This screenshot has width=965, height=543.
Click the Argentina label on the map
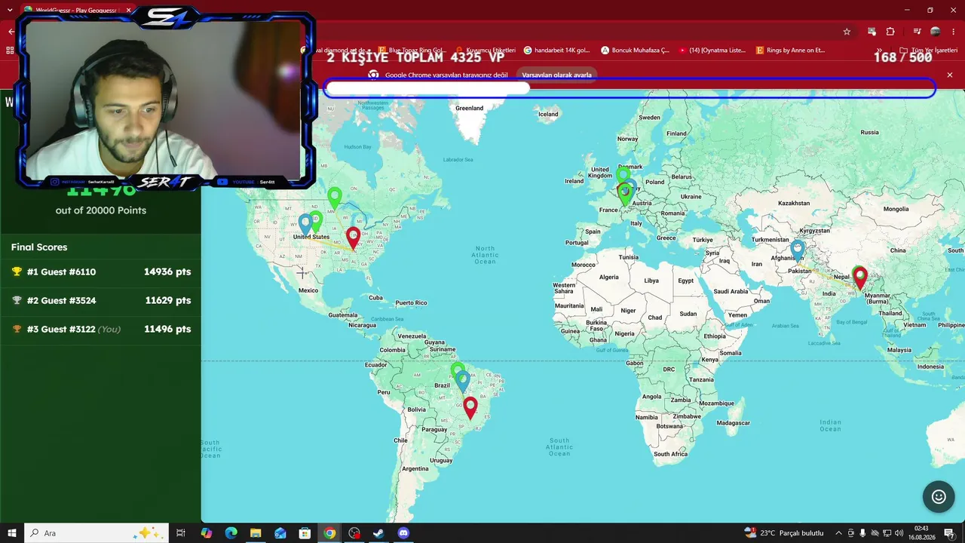415,468
